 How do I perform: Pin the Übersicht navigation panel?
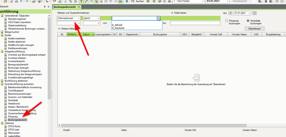[44, 7]
